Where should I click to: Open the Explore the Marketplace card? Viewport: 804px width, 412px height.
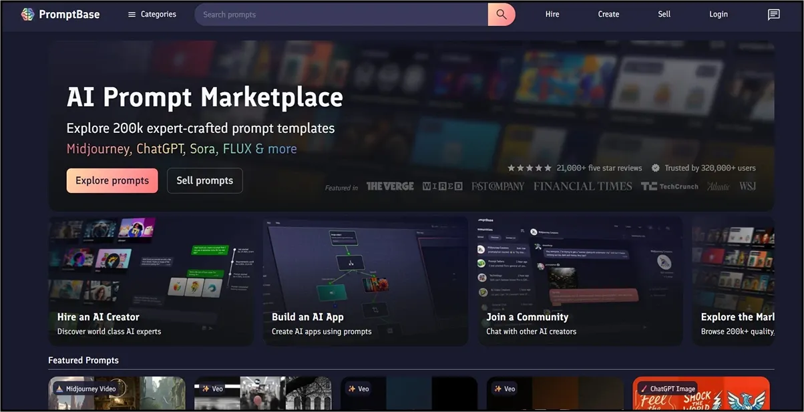[733, 280]
